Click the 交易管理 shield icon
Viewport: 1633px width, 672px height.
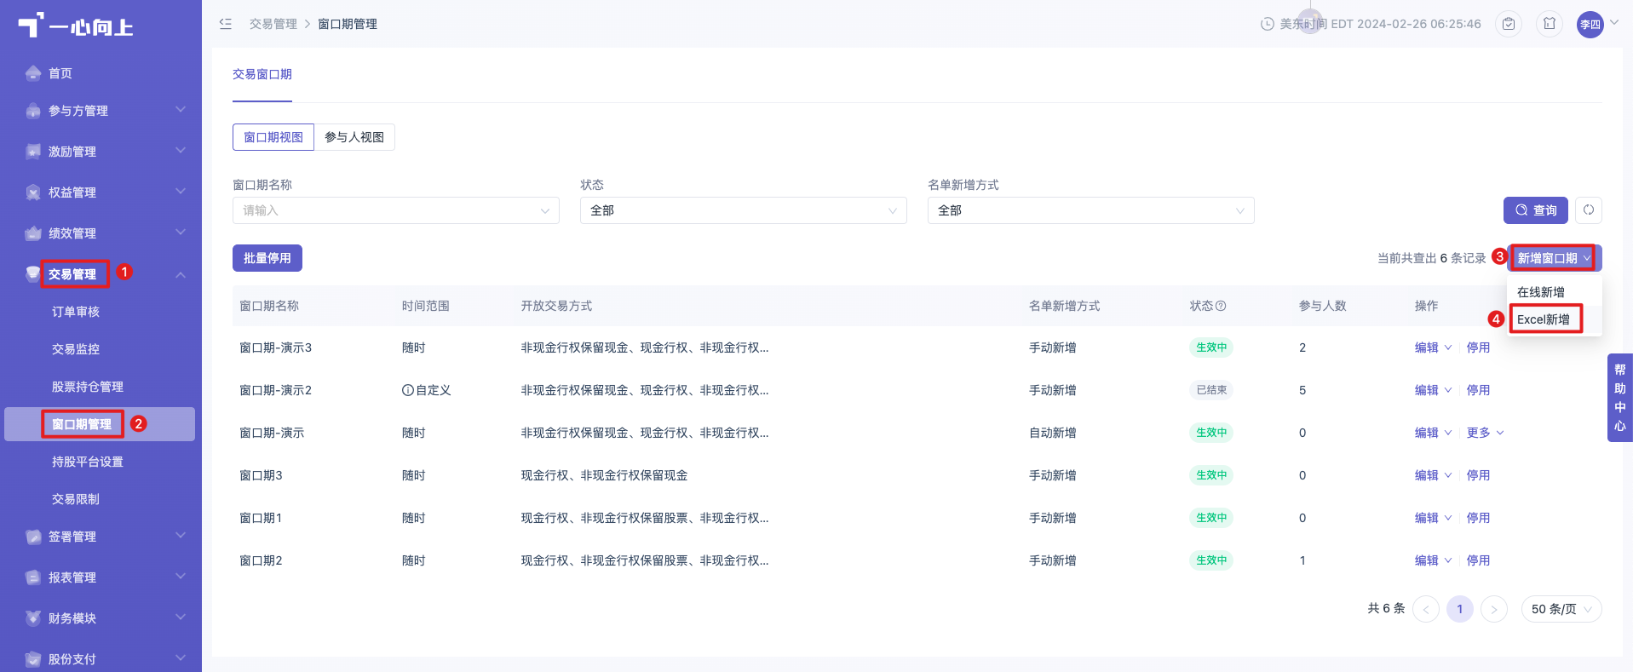(x=33, y=274)
